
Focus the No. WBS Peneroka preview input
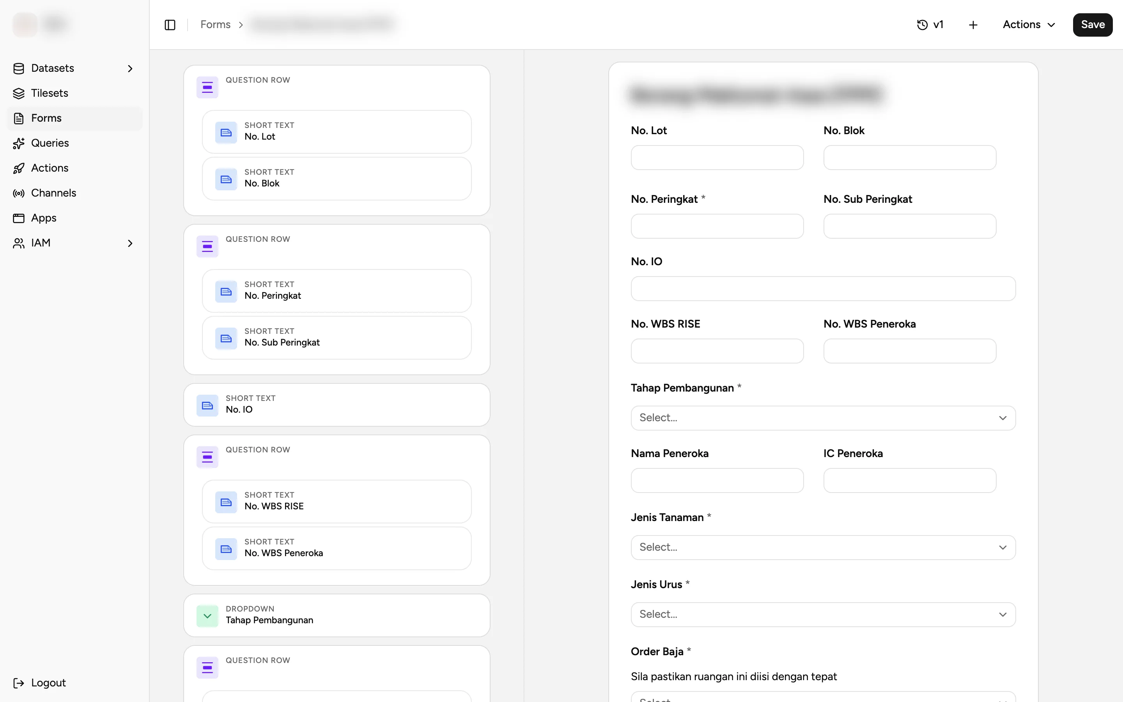tap(910, 351)
